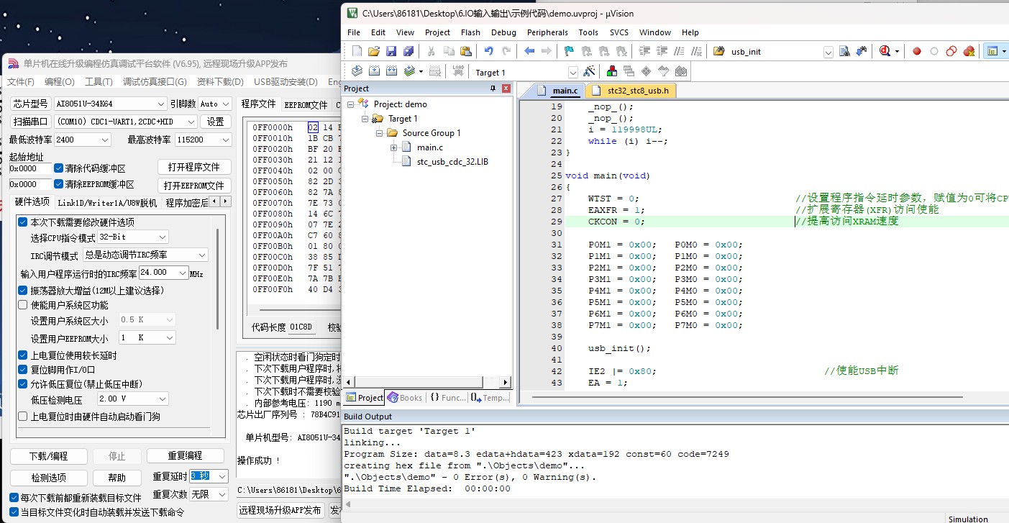Click the Cut scissors icon
Screen dimensions: 1009x523
tap(431, 51)
